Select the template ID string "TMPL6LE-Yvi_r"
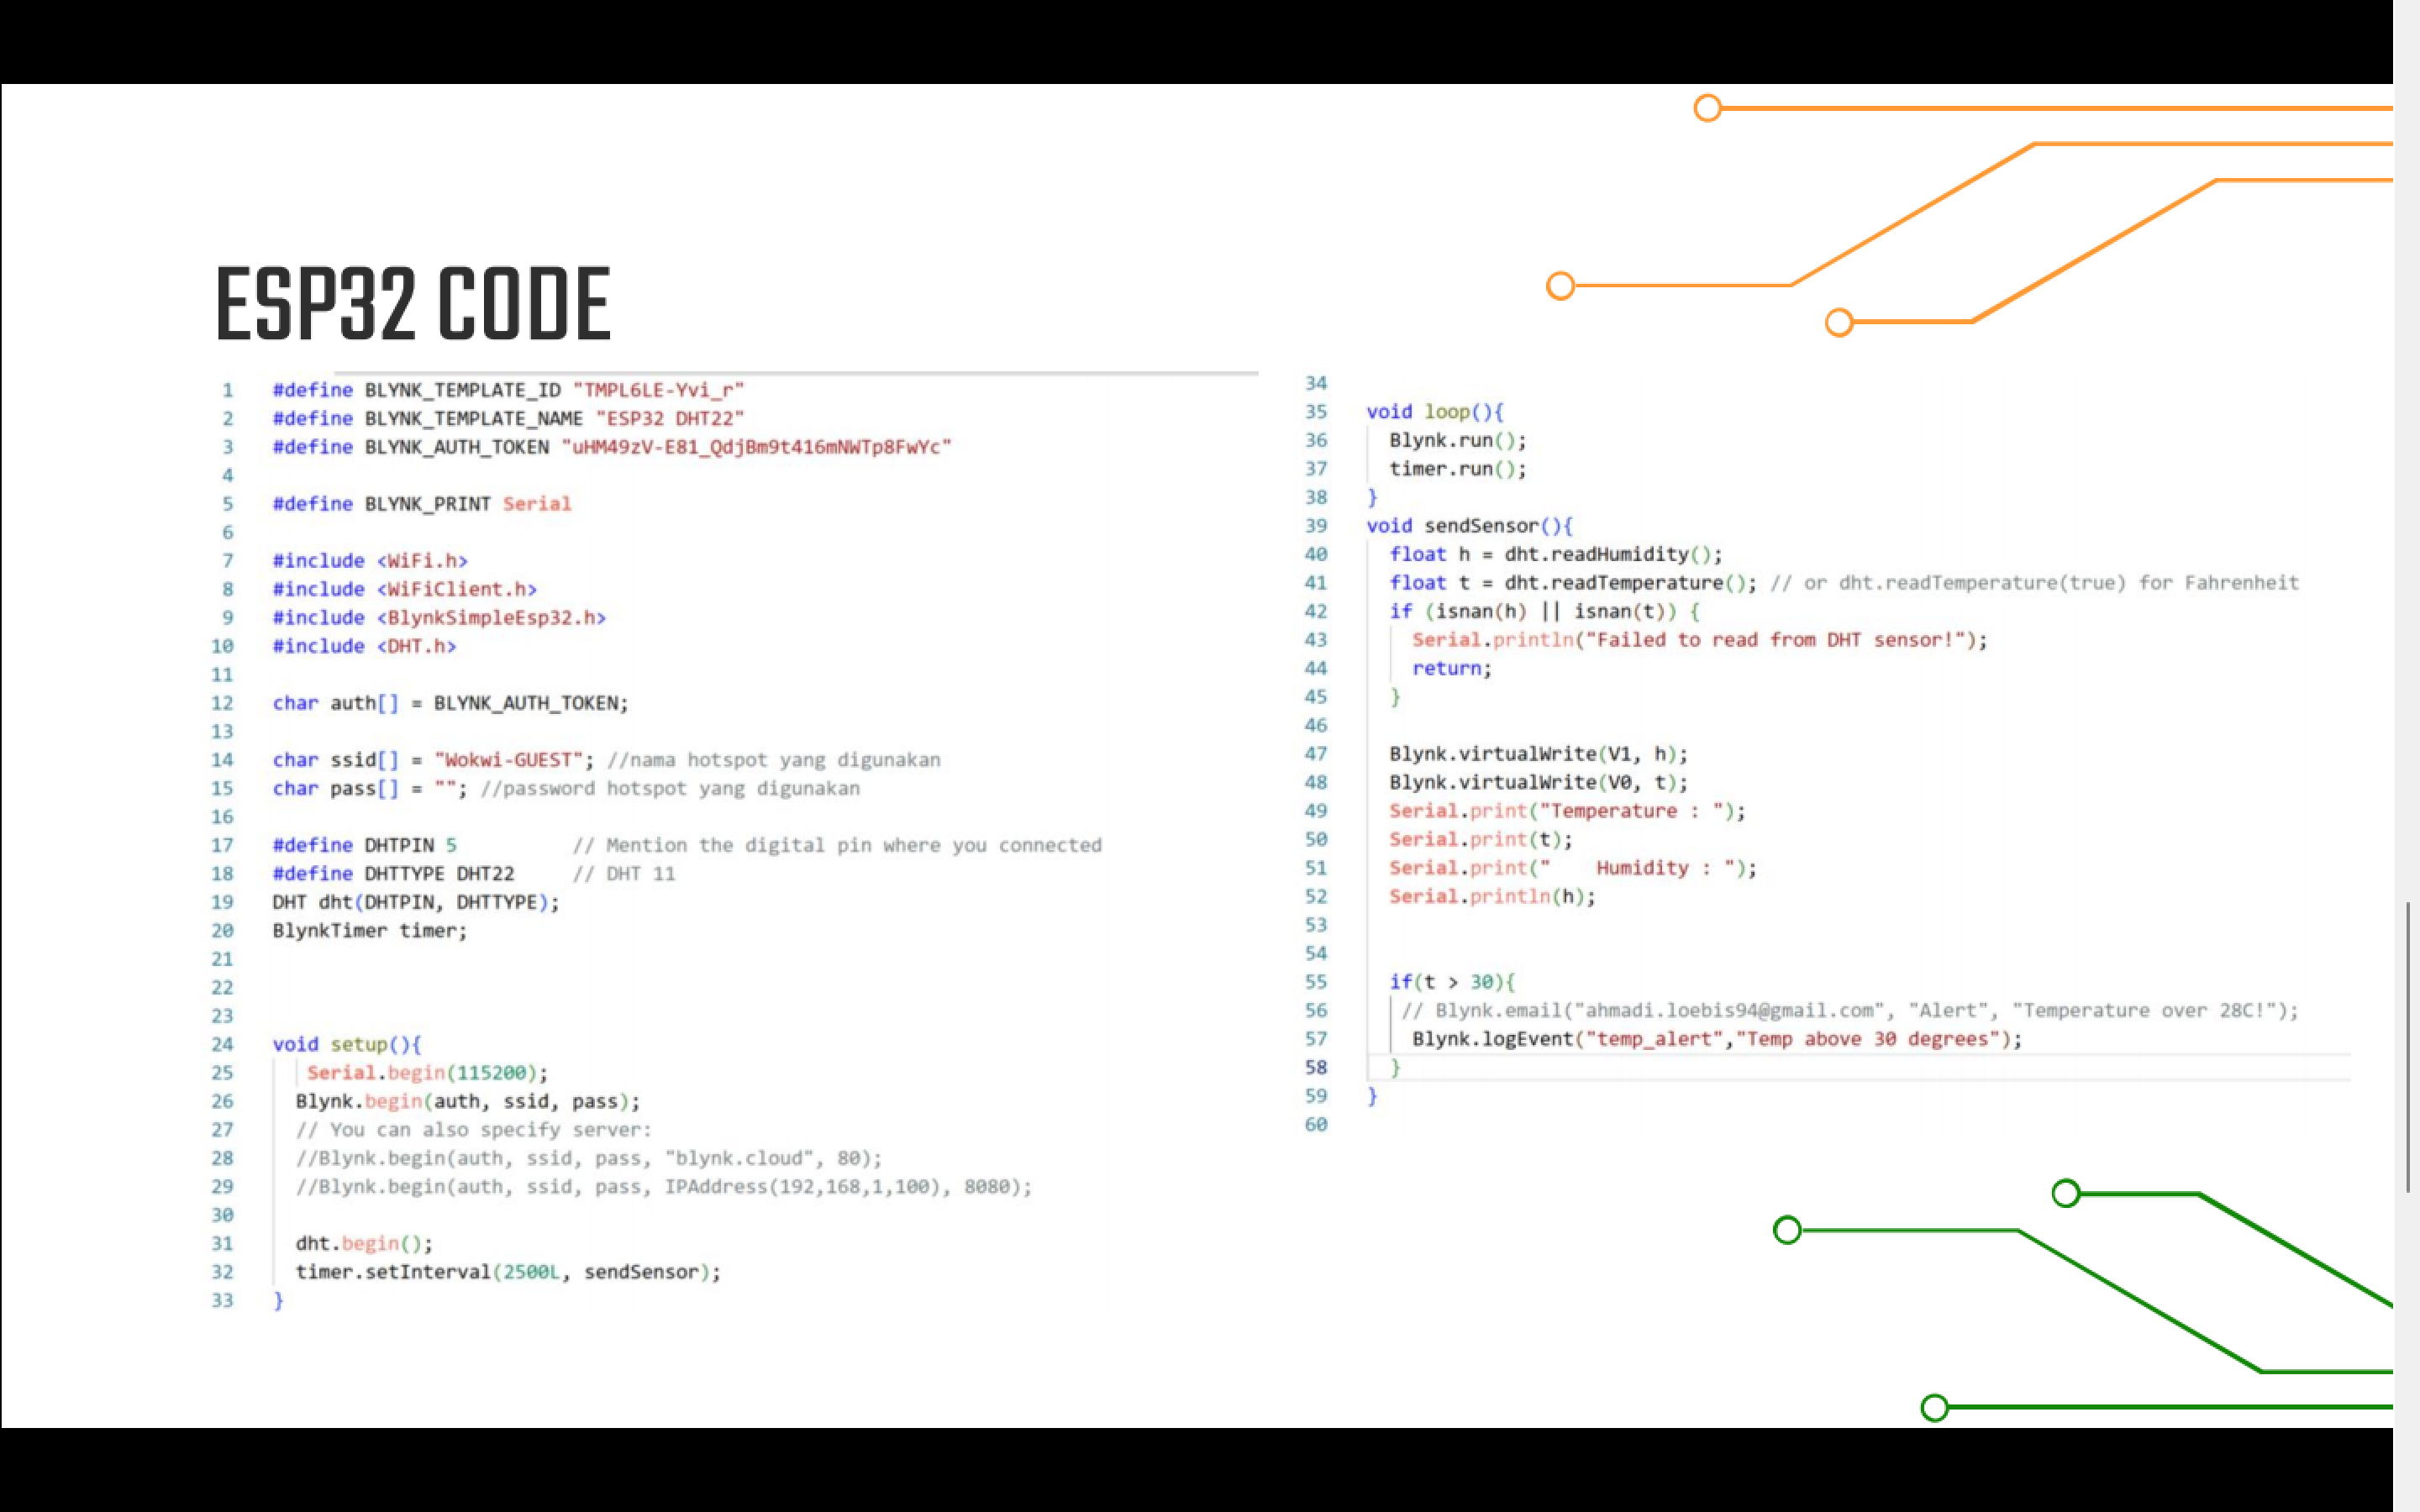Image resolution: width=2420 pixels, height=1512 pixels. click(658, 390)
